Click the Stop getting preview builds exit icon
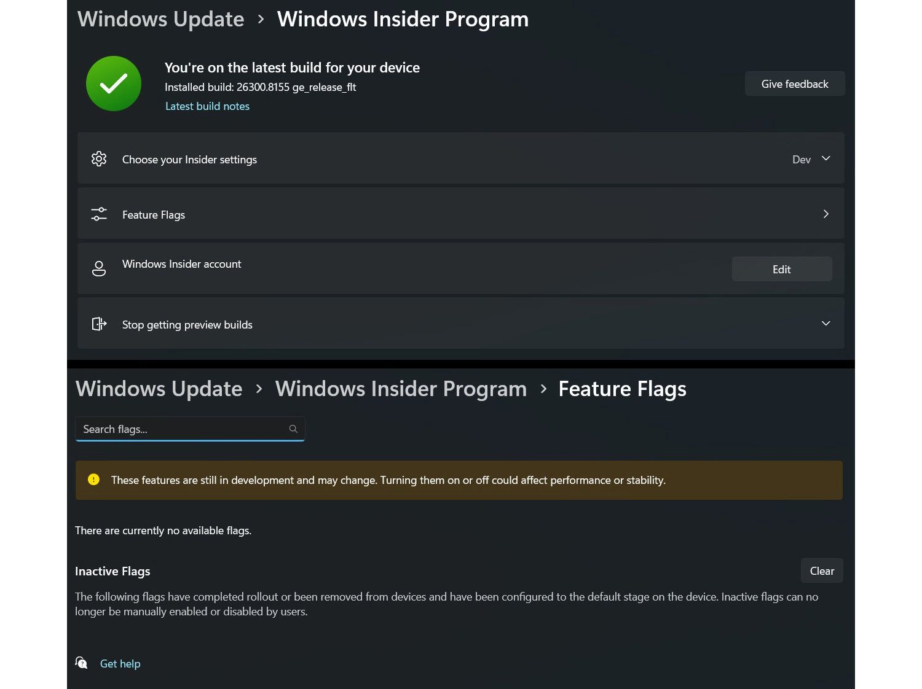The height and width of the screenshot is (689, 922). [x=99, y=324]
